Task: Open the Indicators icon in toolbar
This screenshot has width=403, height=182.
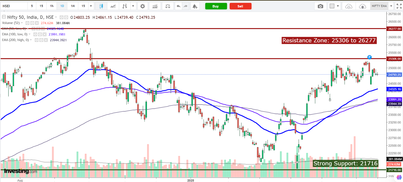Action: point(155,6)
